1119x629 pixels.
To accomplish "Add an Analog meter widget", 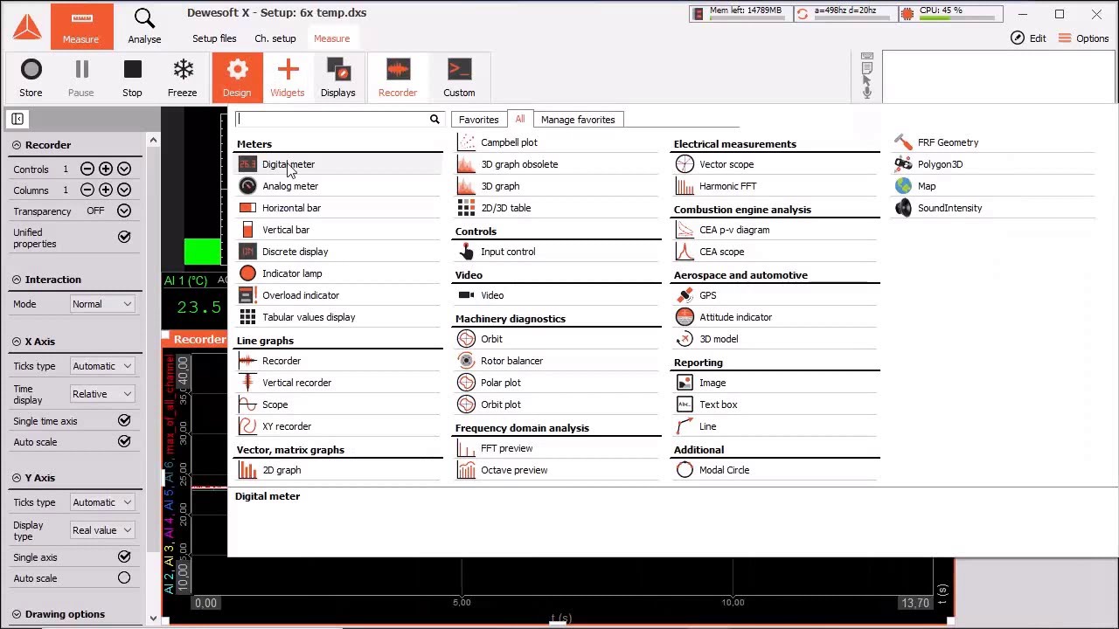I will (x=338, y=186).
